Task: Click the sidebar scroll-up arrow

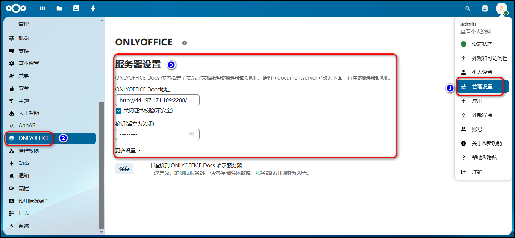Action: [x=101, y=20]
